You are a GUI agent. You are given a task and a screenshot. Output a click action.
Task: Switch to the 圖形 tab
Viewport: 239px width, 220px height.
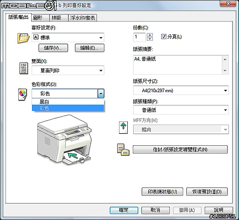point(40,18)
